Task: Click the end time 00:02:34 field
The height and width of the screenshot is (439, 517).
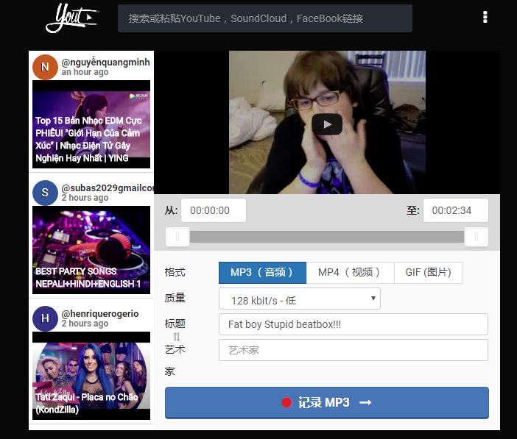Action: 455,210
